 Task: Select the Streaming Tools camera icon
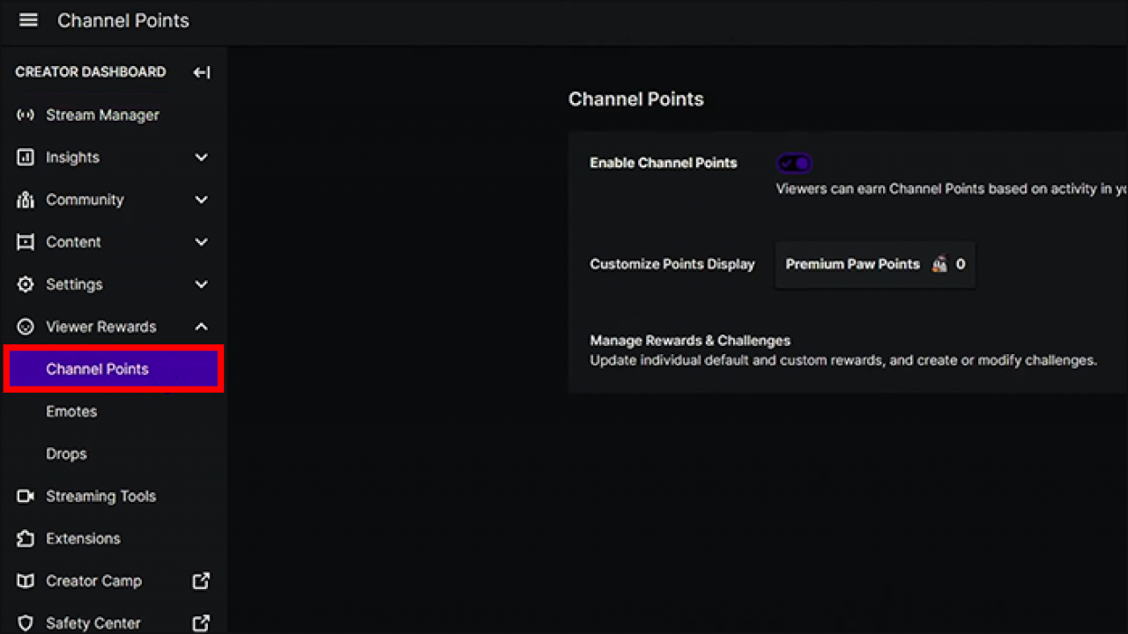[x=25, y=496]
